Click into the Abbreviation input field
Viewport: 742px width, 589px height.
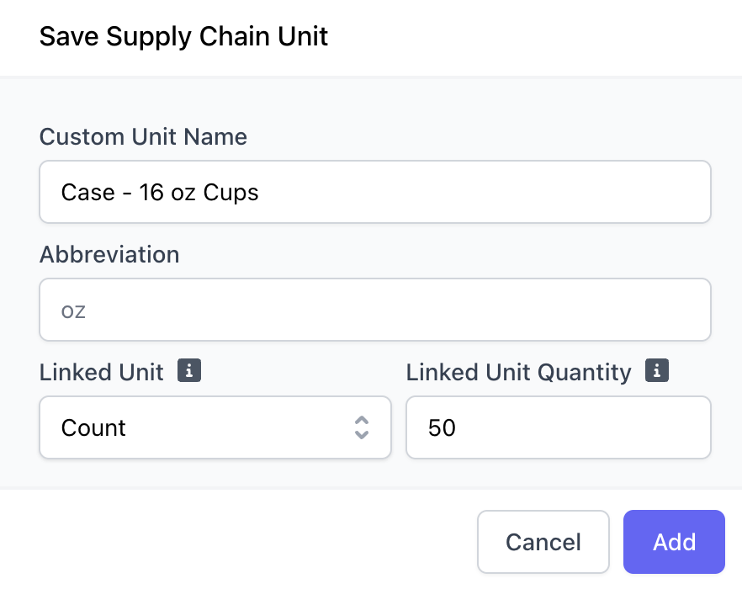coord(375,310)
